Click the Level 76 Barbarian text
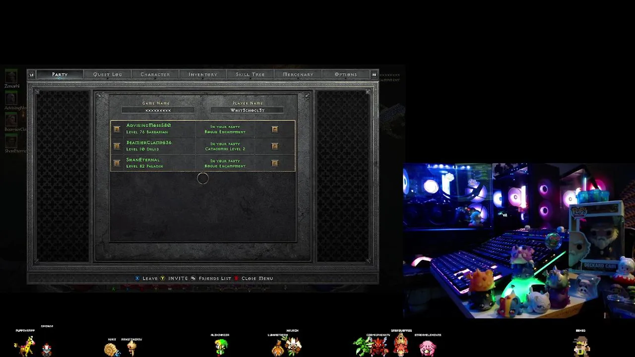635x357 pixels. (x=147, y=132)
